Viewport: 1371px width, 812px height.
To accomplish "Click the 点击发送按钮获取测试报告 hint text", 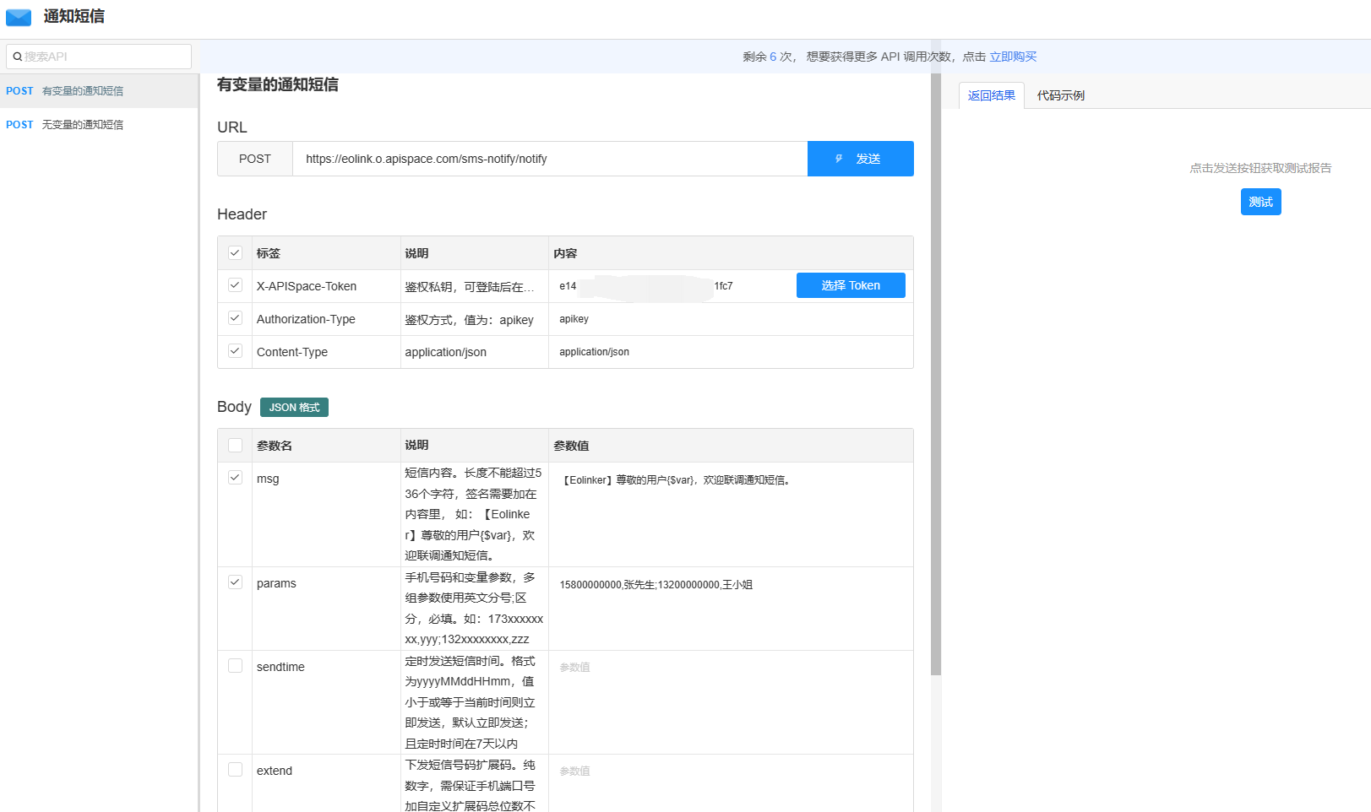I will 1260,168.
